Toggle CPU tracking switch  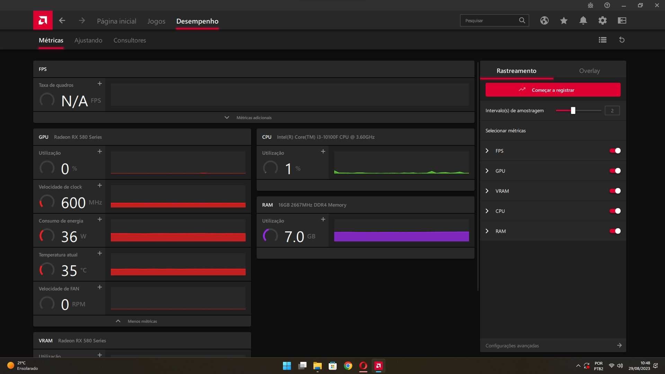click(615, 211)
